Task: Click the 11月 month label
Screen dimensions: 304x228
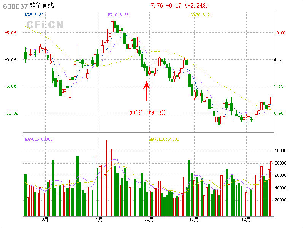Action: pyautogui.click(x=194, y=220)
